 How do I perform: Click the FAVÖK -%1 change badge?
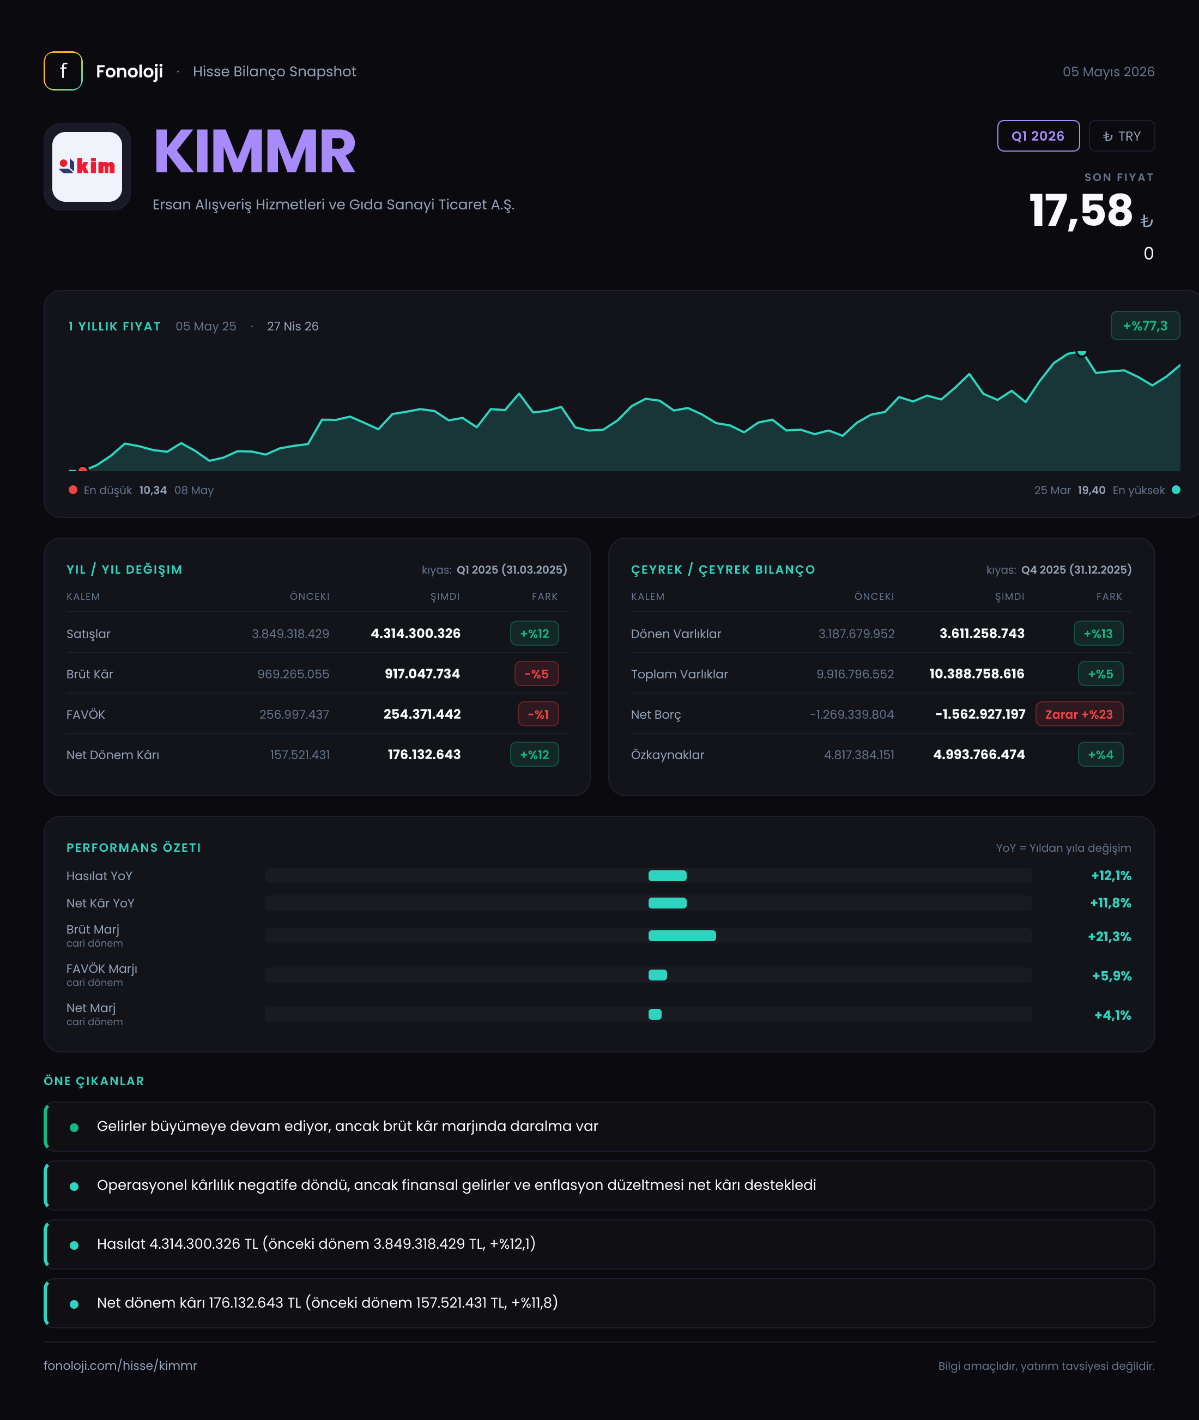click(x=538, y=714)
